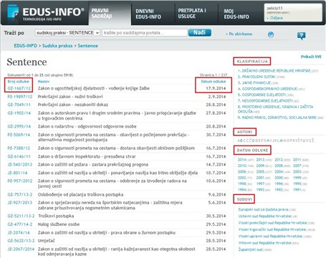326x258 pixels.
Task: Go to MOJ EDUS-INFO tab
Action: [x=236, y=14]
